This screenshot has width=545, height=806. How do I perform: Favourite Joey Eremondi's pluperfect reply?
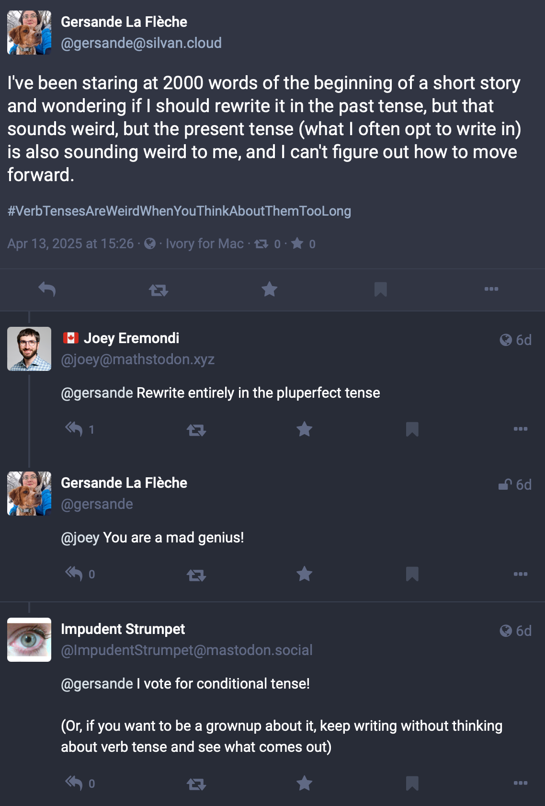(304, 429)
